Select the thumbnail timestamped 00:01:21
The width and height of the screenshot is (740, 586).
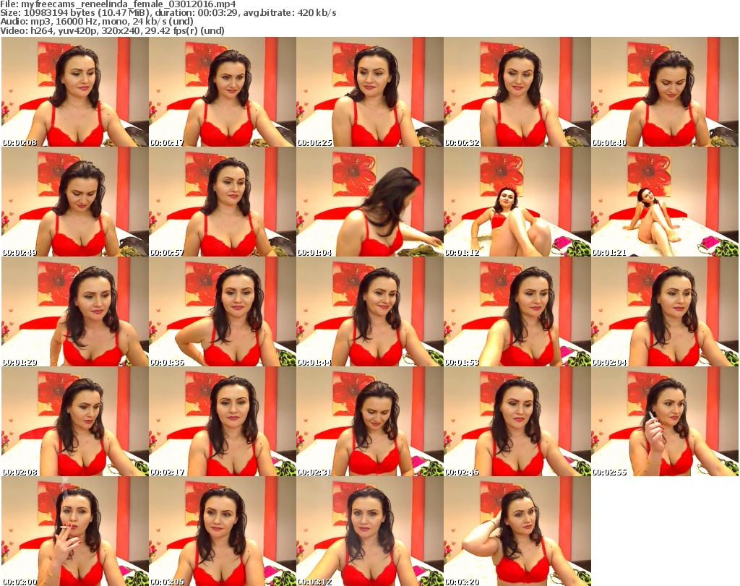pyautogui.click(x=665, y=202)
